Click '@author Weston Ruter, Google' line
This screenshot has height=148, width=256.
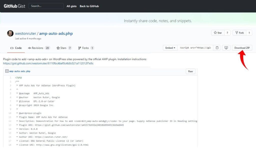[x=38, y=97]
